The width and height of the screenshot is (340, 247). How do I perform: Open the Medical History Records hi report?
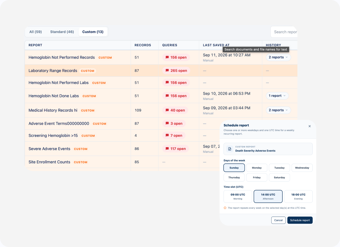click(53, 110)
